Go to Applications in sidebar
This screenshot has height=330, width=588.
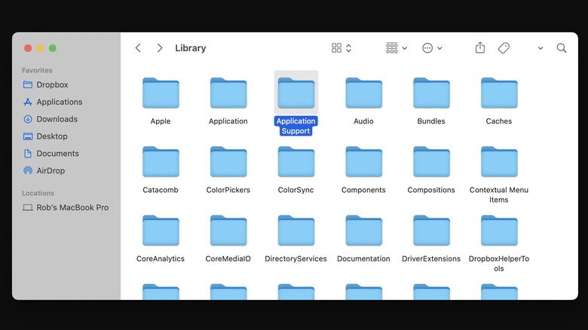59,102
